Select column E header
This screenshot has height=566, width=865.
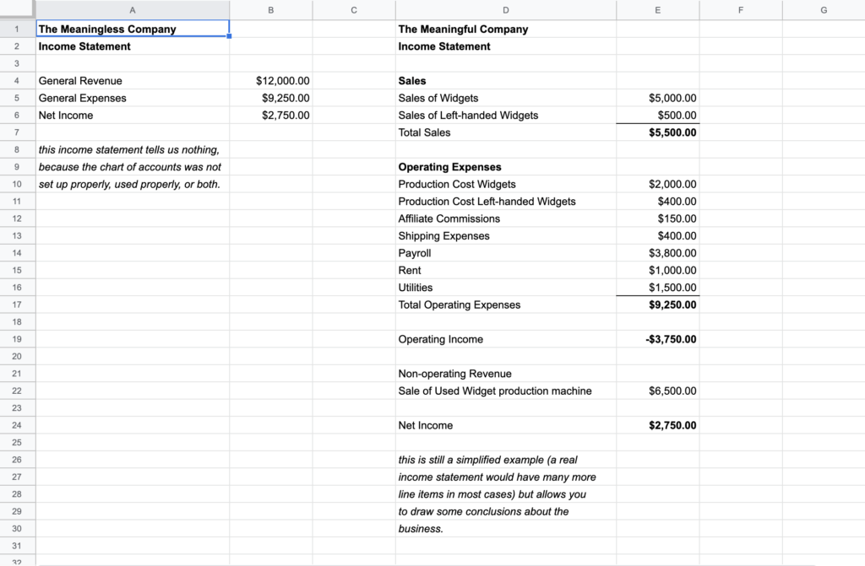tap(657, 10)
